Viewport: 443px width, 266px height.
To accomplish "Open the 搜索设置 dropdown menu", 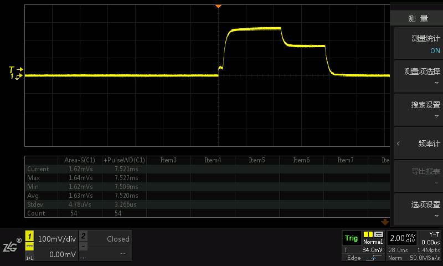I will pos(418,110).
